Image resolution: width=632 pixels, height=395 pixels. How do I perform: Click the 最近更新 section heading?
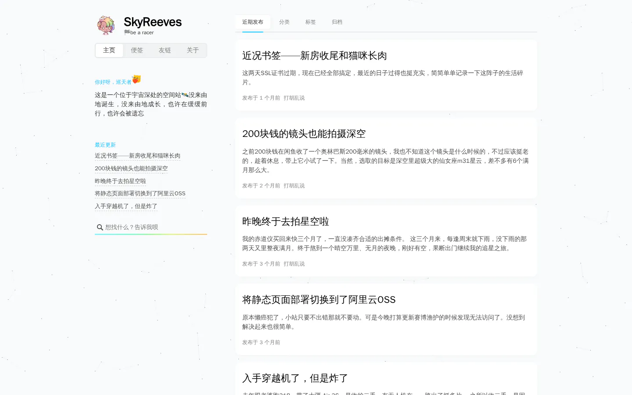105,145
